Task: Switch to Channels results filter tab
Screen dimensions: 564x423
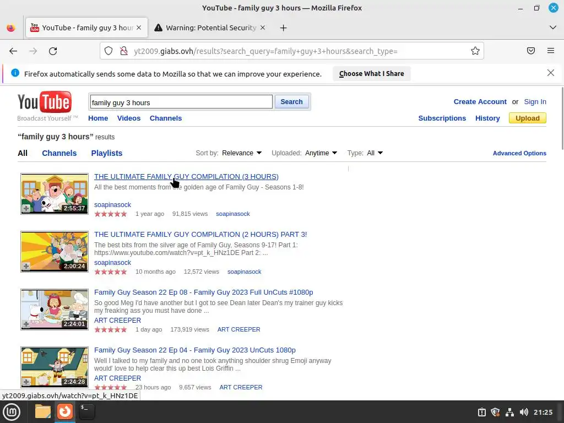Action: point(59,153)
